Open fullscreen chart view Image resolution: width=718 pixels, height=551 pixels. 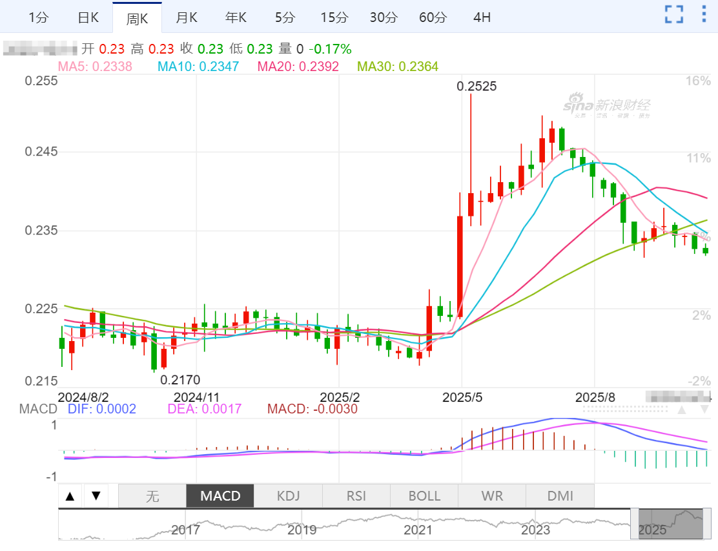674,14
